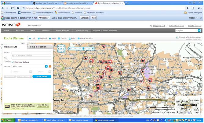Screen dimensions: 204x123
Task: Switch to South Africa - HDT taskbar item
Action: [x=55, y=120]
